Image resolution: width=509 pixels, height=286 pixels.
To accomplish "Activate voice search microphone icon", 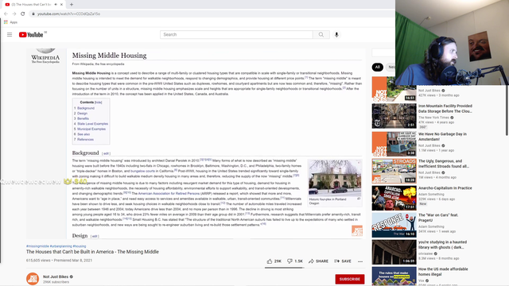I will 336,35.
